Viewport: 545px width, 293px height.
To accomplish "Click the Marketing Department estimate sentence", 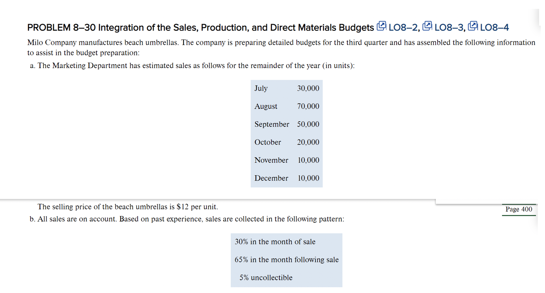I will [x=196, y=66].
